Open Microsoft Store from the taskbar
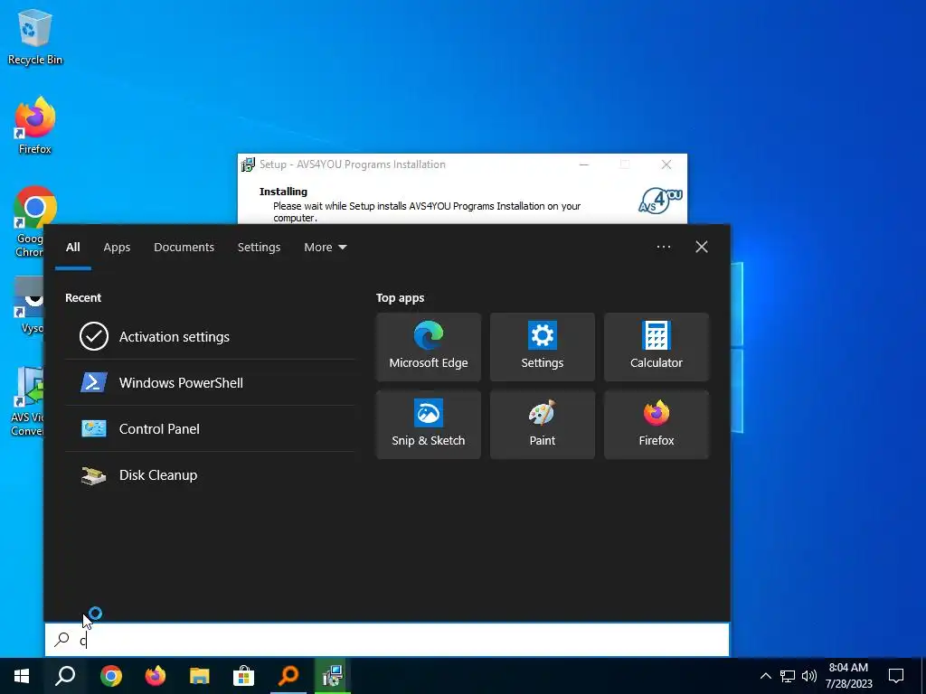The width and height of the screenshot is (926, 694). tap(243, 676)
